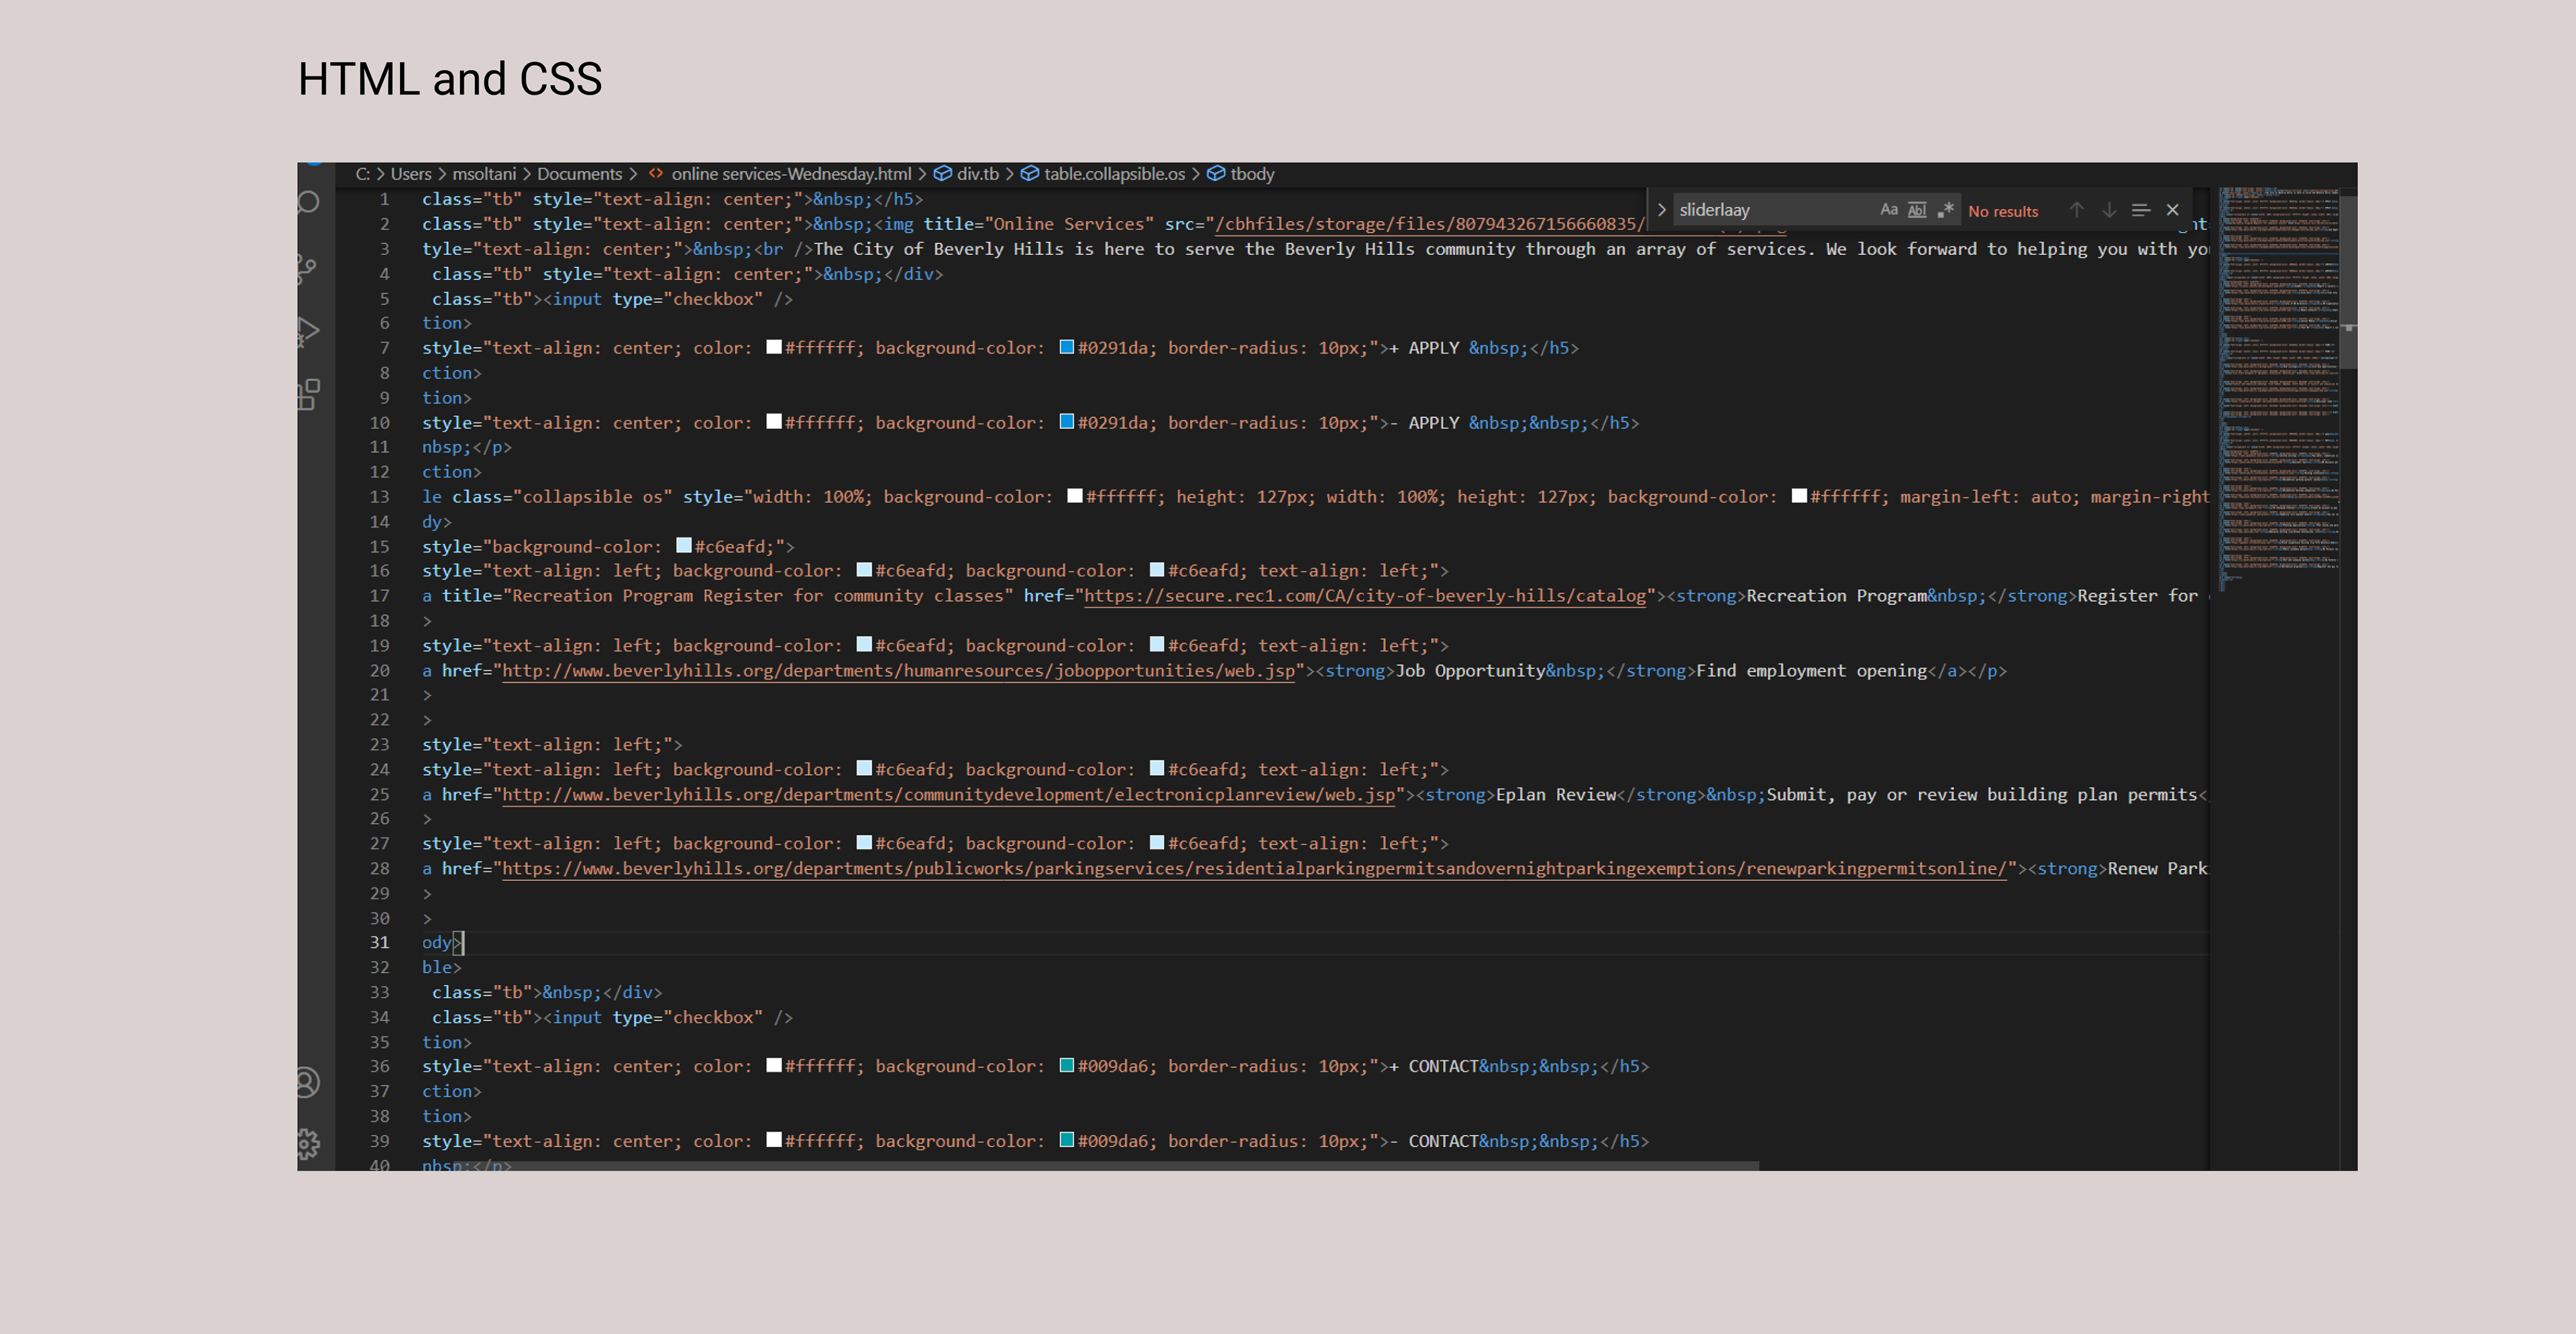Toggle Find in Selection
The image size is (2576, 1334).
[x=2141, y=210]
